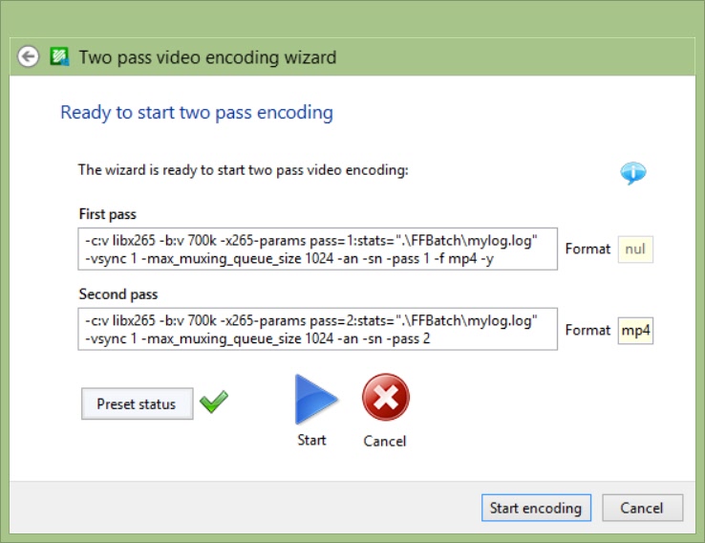Click the Start label under the blue arrow
This screenshot has height=543, width=705.
click(x=311, y=440)
